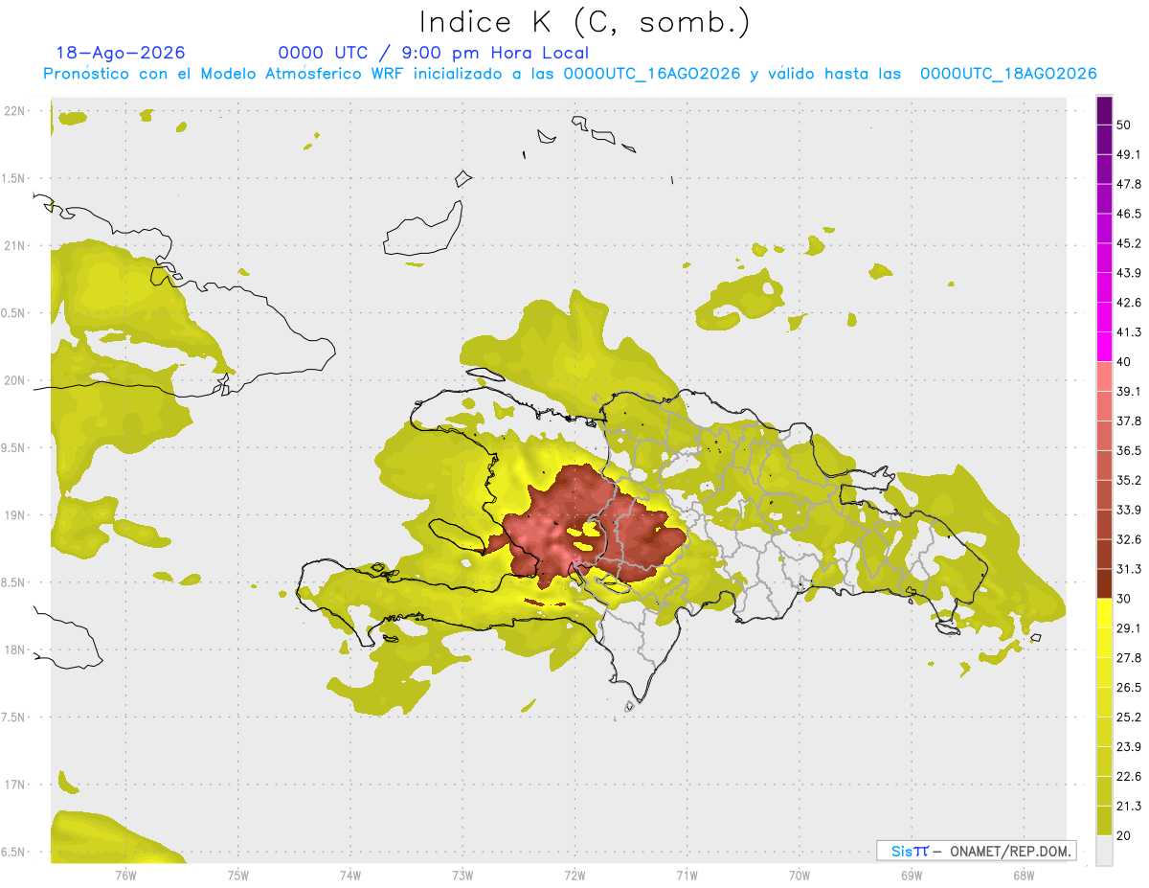Click the '75W' longitude label
This screenshot has width=1149, height=888.
tap(238, 875)
